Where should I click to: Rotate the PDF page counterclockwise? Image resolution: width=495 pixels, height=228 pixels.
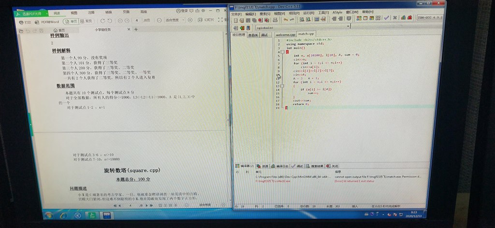pyautogui.click(x=110, y=21)
